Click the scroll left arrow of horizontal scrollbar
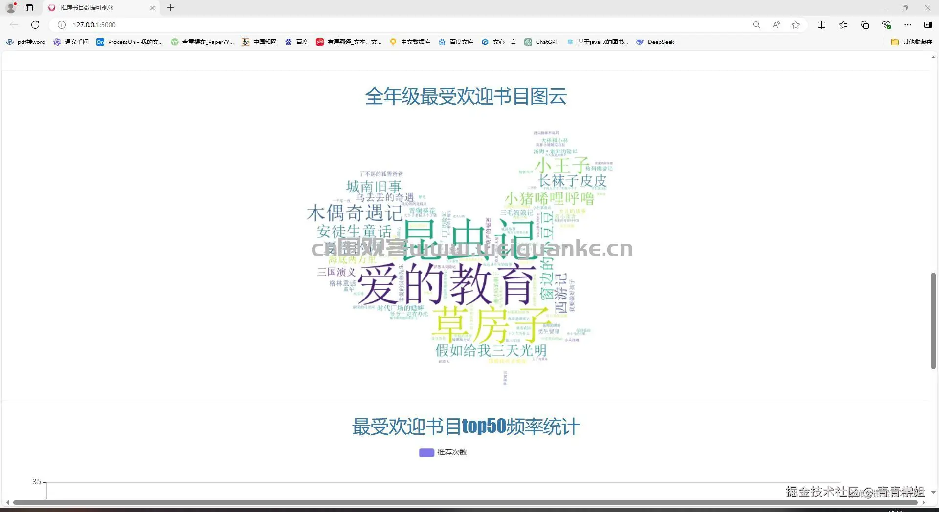 (7, 502)
